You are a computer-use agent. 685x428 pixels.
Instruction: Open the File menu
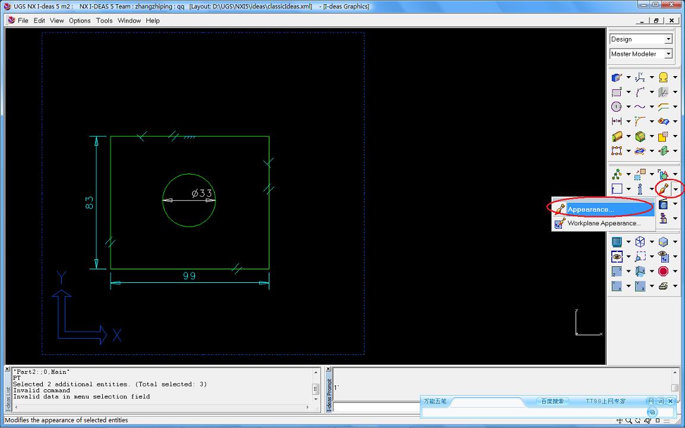coord(23,21)
